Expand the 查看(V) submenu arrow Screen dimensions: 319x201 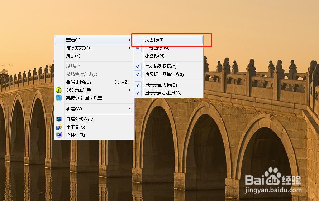pyautogui.click(x=130, y=40)
